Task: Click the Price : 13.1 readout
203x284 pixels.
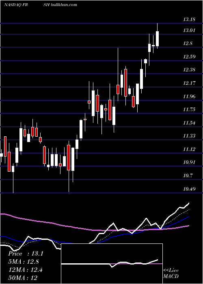Action: point(26,254)
